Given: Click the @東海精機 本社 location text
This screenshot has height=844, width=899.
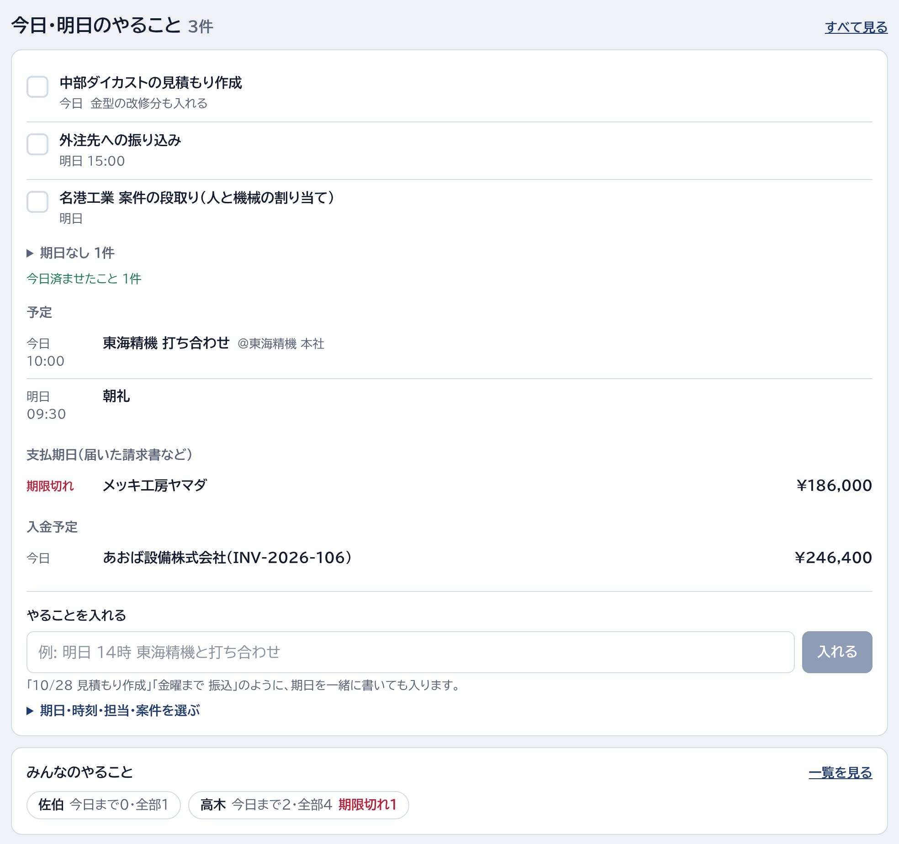Looking at the screenshot, I should pos(281,344).
